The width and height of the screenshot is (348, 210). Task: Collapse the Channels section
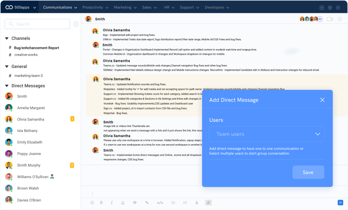click(x=7, y=38)
